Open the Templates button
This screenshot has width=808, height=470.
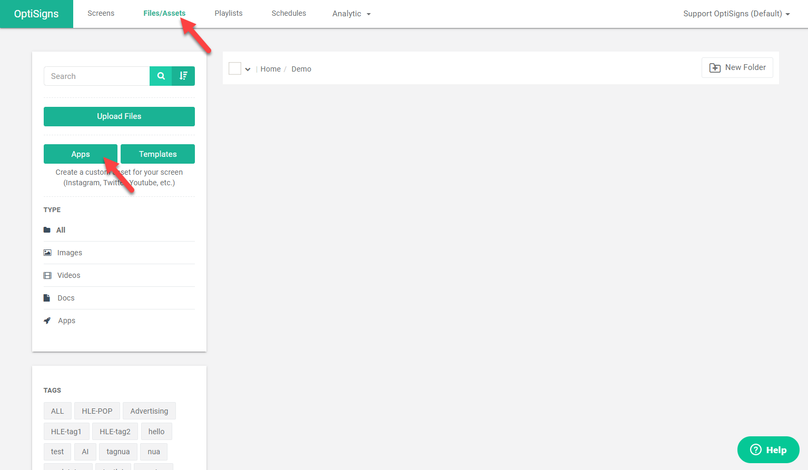[x=157, y=154]
